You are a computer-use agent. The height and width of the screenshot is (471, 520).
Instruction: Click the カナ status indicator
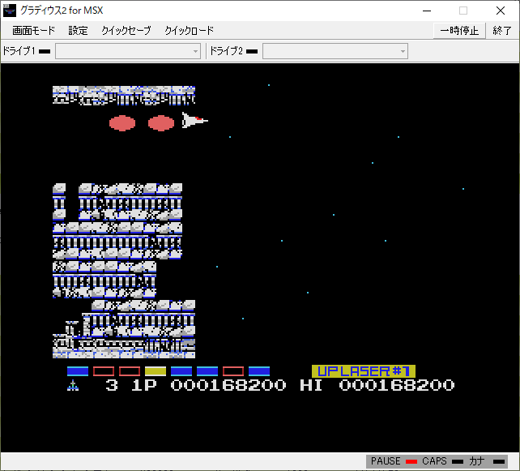[498, 461]
